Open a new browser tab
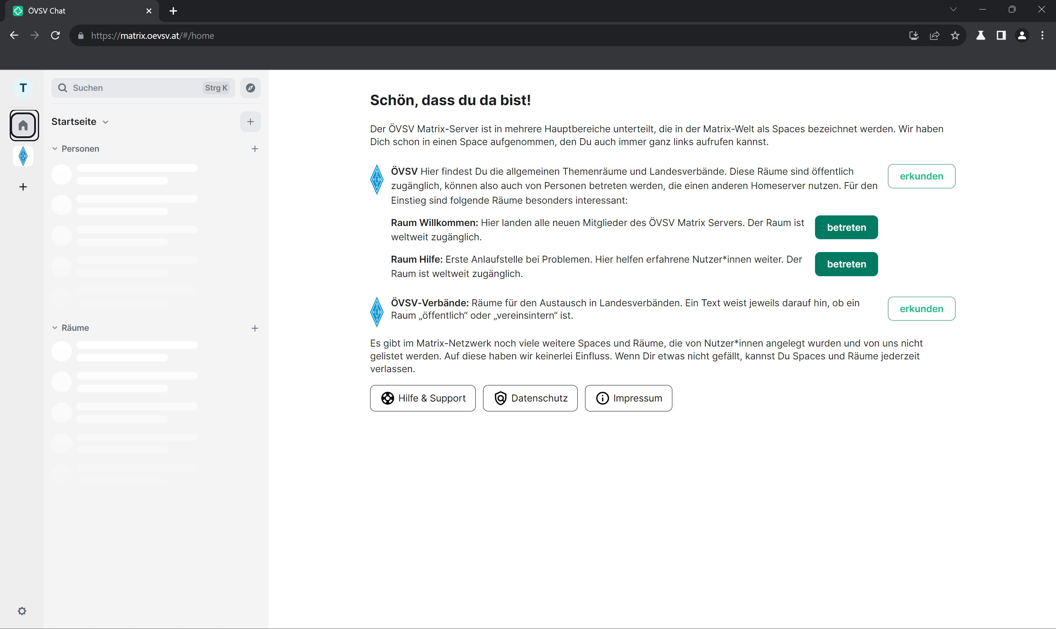The height and width of the screenshot is (629, 1056). pyautogui.click(x=173, y=11)
